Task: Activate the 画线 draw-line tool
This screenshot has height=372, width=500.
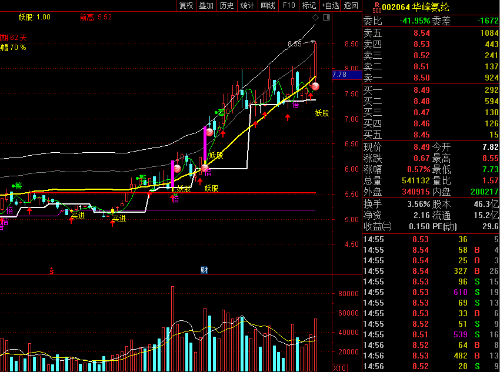Action: coord(268,5)
